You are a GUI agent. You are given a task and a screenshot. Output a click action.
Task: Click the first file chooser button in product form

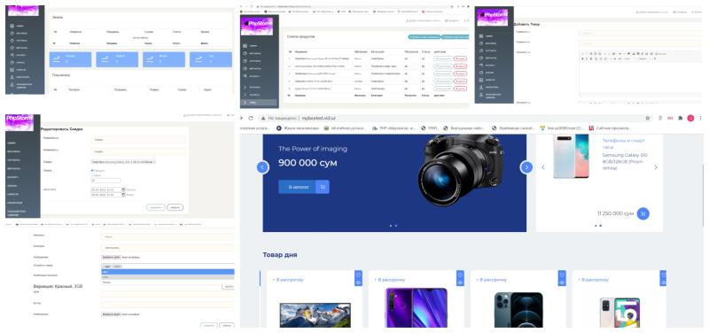(111, 257)
